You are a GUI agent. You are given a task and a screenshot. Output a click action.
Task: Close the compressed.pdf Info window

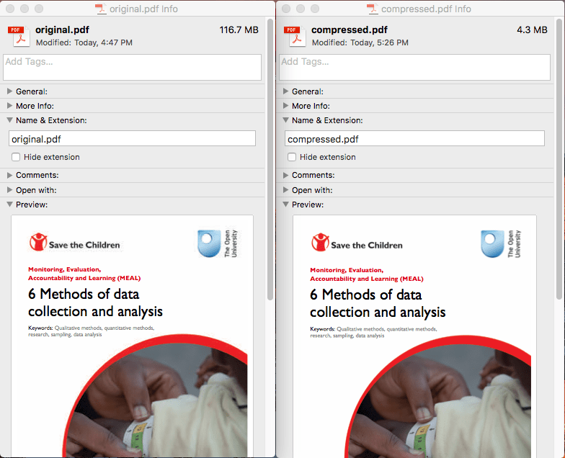(x=286, y=9)
